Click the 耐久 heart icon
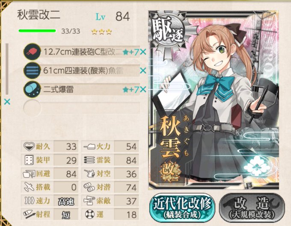Image resolution: width=291 pixels, height=226 pixels. coord(29,147)
